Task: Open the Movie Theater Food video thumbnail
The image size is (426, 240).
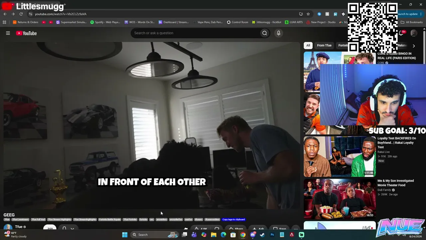Action: point(339,199)
